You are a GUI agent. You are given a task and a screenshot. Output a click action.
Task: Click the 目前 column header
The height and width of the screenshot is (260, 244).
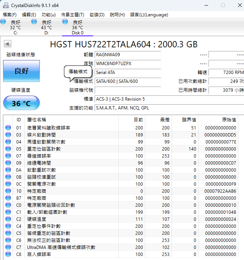pos(132,119)
